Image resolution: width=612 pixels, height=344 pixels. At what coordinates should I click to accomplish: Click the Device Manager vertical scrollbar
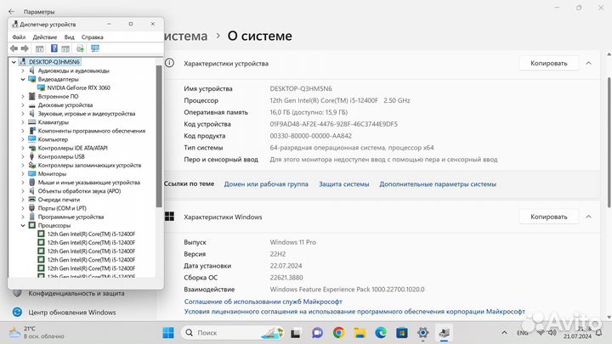click(159, 136)
